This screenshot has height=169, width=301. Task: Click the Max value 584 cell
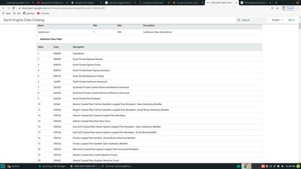(119, 32)
